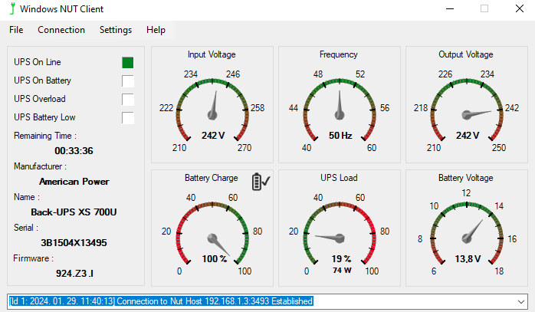Click the UPS Load gauge title
This screenshot has height=312, width=535.
339,178
